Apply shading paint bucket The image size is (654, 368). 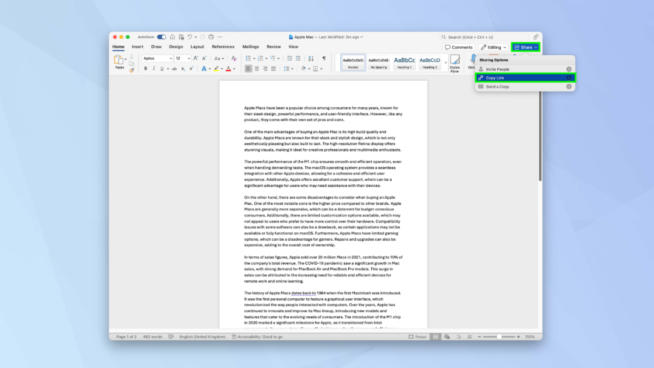coord(303,69)
